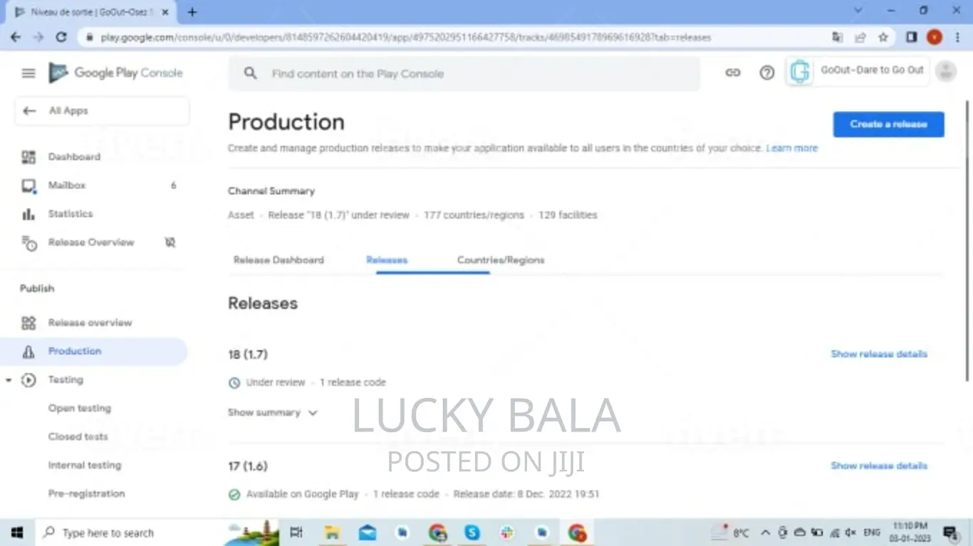Select the Releases tab
Viewport: 973px width, 546px height.
point(387,261)
